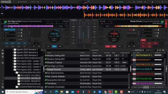
Task: Set loop OUT point on deck B
Action: (134, 46)
